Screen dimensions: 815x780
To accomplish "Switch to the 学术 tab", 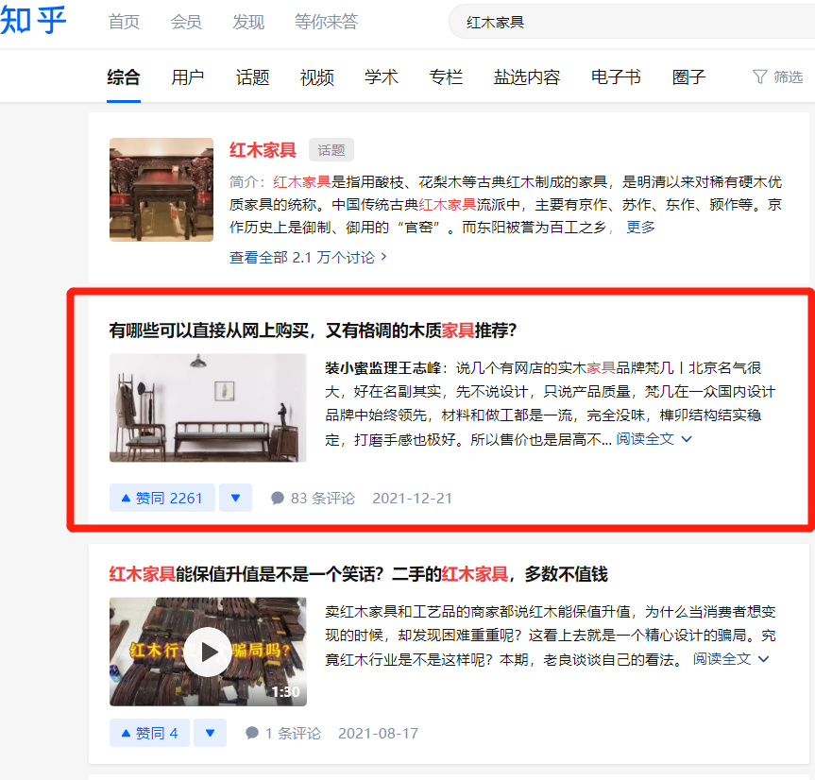I will (x=381, y=77).
